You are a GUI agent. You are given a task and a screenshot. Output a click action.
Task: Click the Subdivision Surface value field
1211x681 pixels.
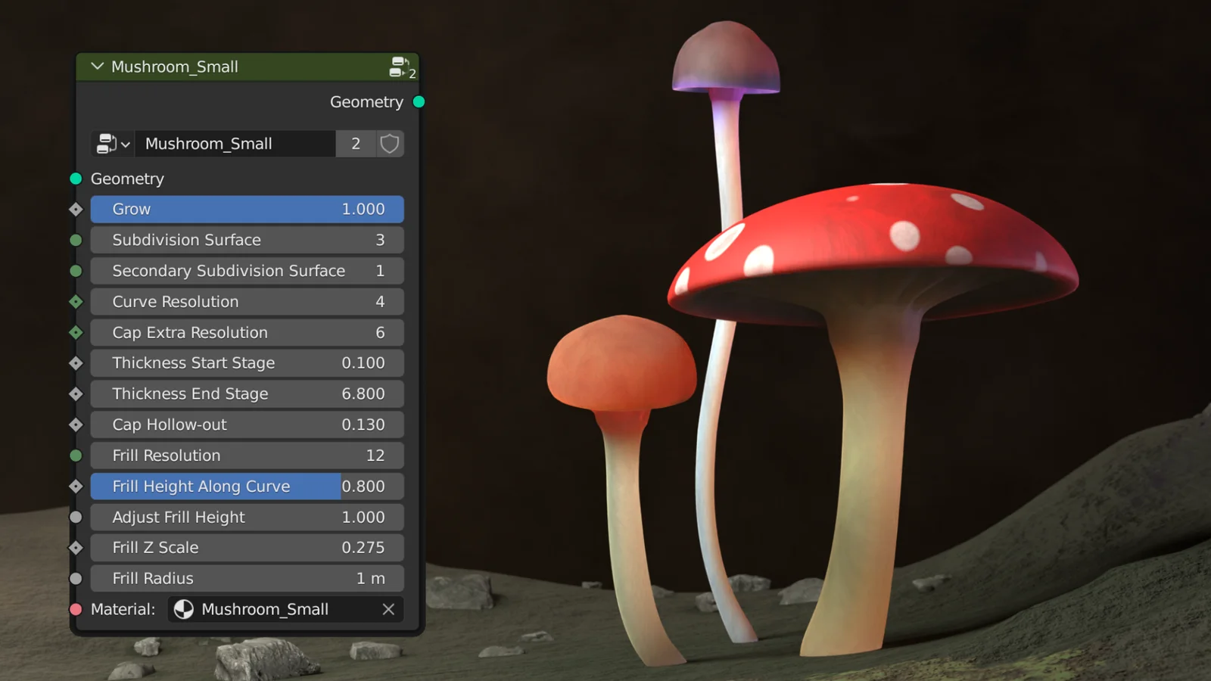pyautogui.click(x=247, y=240)
